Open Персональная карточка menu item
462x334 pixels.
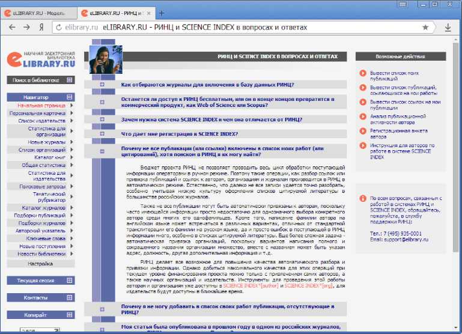tap(37, 113)
